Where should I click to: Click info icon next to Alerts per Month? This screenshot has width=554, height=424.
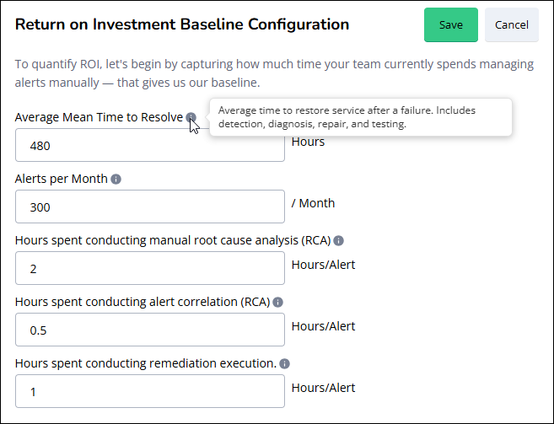(116, 180)
